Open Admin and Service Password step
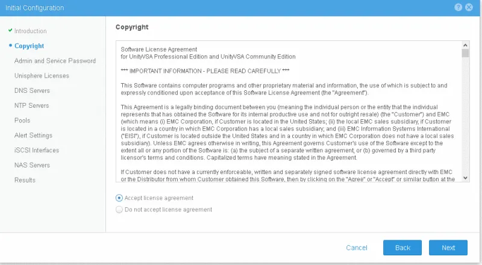Viewport: 482px width, 265px height. click(x=55, y=61)
